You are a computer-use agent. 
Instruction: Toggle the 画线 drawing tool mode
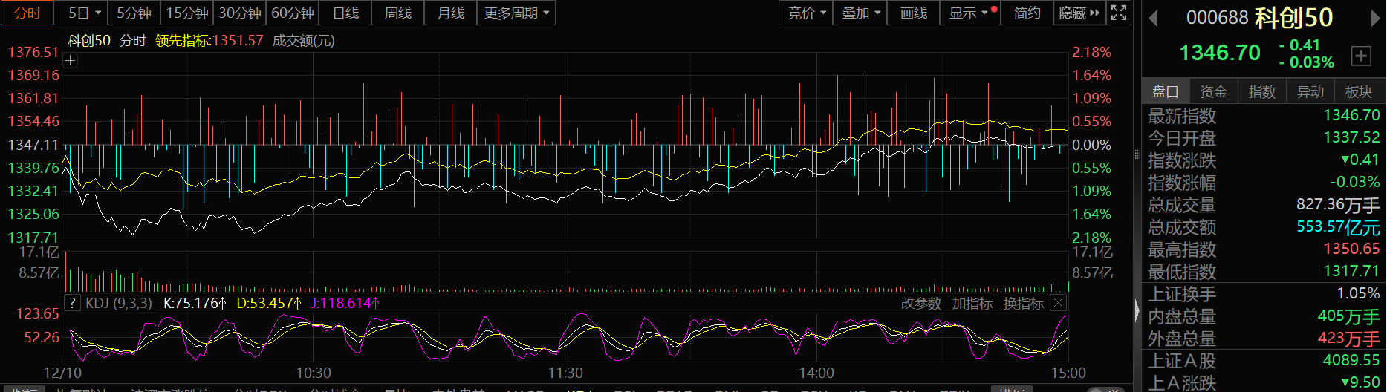[x=913, y=13]
